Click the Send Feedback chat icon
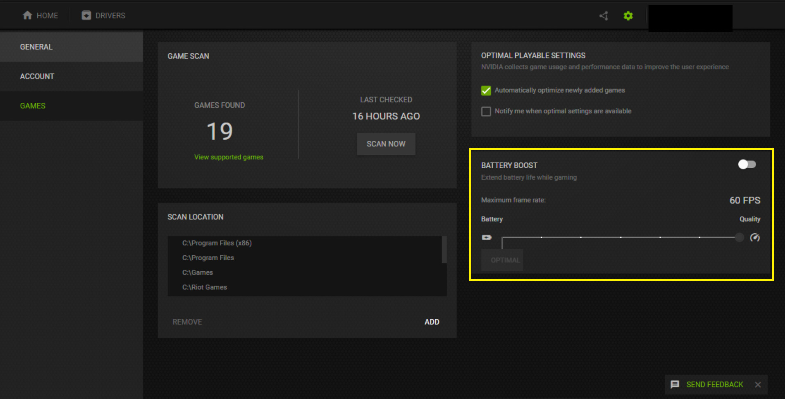The height and width of the screenshot is (399, 785). point(675,385)
